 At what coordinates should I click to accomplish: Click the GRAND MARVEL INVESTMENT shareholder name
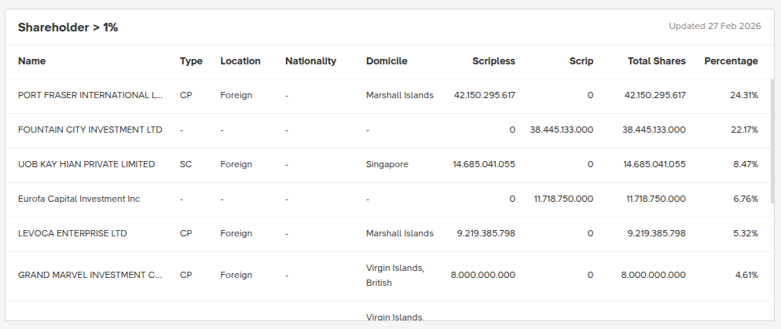click(90, 276)
